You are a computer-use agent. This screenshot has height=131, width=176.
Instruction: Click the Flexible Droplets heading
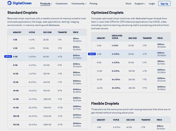pyautogui.click(x=105, y=104)
